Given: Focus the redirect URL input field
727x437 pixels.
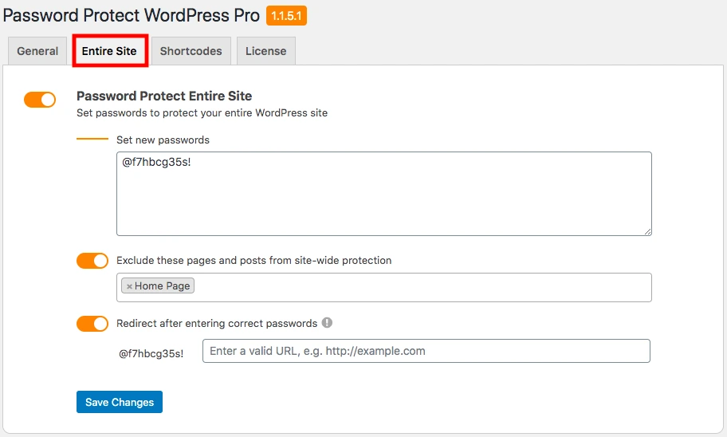Looking at the screenshot, I should (426, 351).
